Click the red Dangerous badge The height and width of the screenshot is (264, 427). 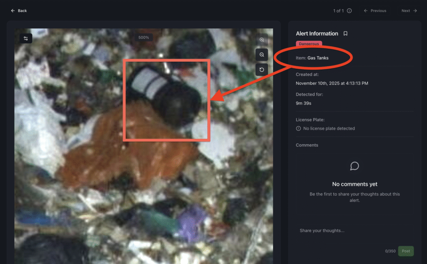(x=309, y=44)
